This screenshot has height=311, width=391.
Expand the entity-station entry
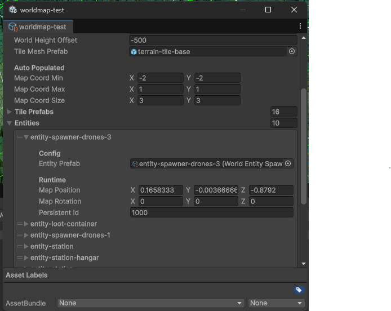pyautogui.click(x=26, y=246)
